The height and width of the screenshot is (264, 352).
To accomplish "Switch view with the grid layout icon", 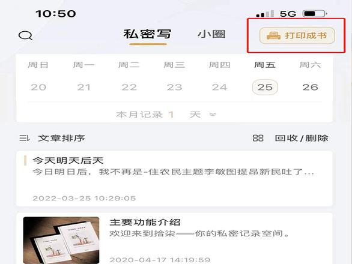I will point(258,138).
